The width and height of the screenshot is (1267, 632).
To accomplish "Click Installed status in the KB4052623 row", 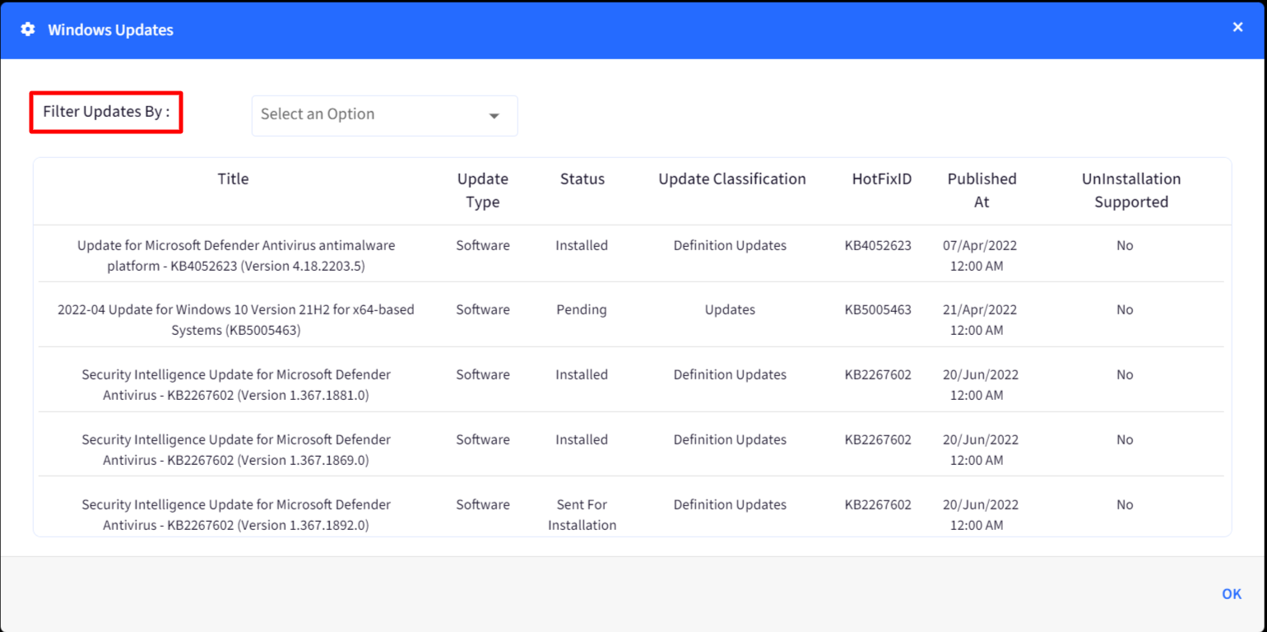I will [x=582, y=245].
